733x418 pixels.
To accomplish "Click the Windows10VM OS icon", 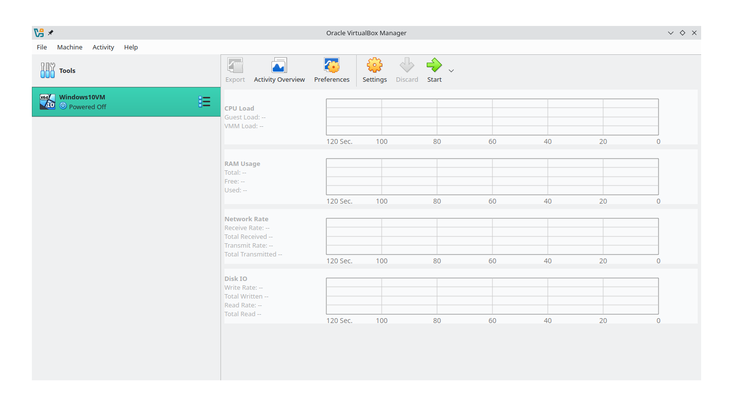I will coord(48,101).
